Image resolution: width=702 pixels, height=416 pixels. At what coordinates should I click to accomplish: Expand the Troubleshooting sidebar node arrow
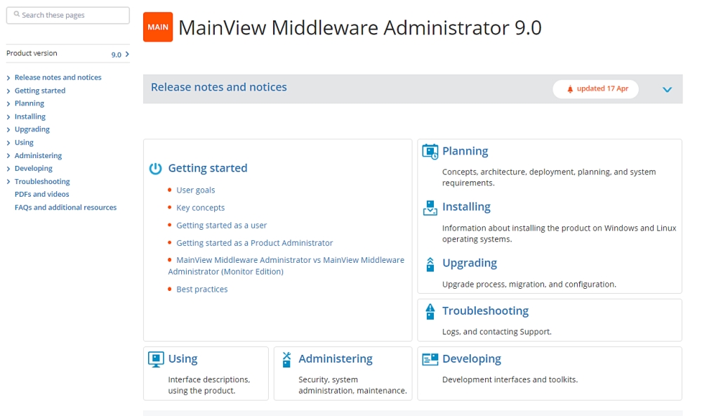[x=8, y=182]
